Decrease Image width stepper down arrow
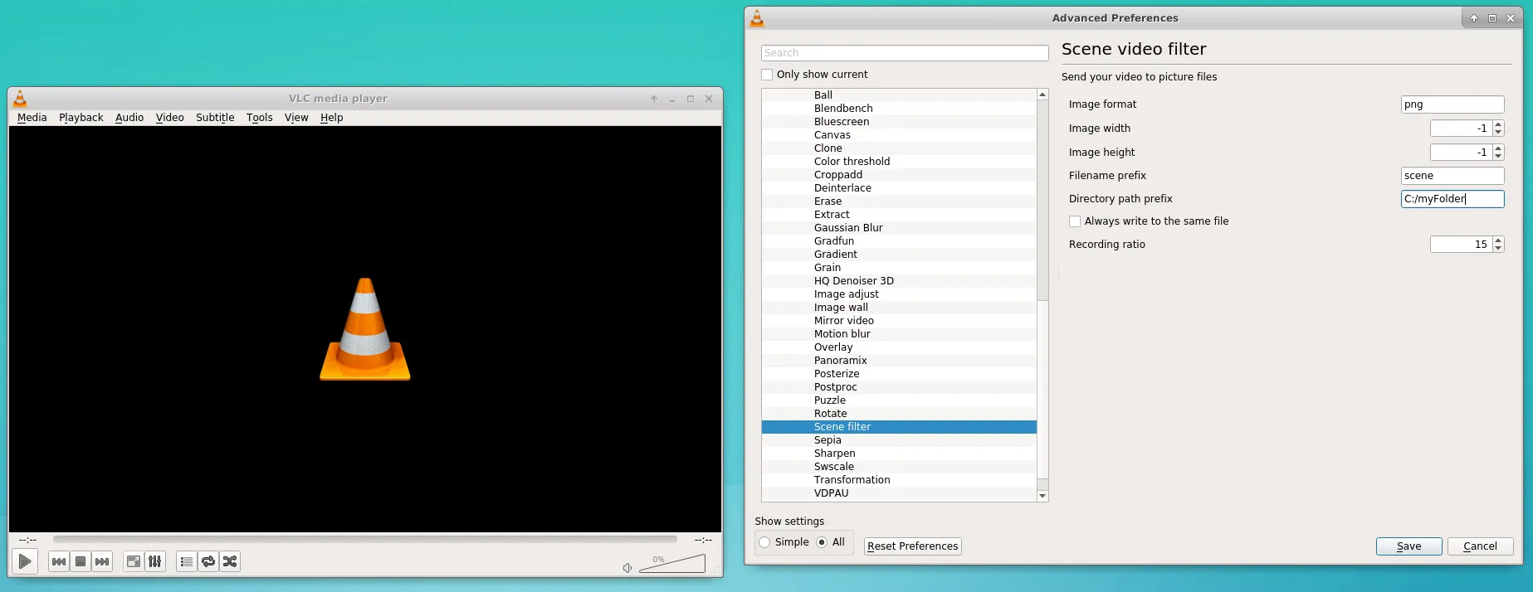 pos(1498,132)
